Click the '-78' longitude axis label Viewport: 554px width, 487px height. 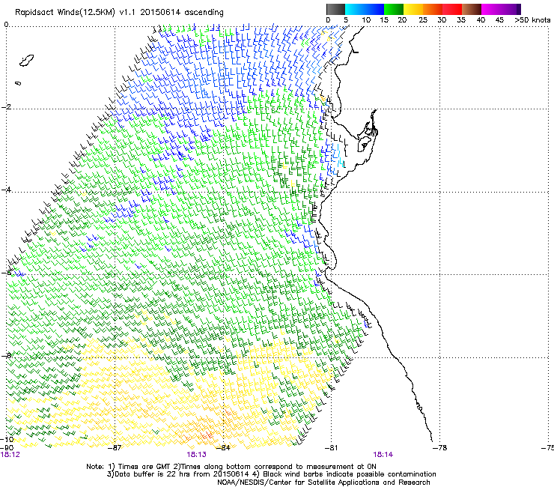[x=440, y=448]
